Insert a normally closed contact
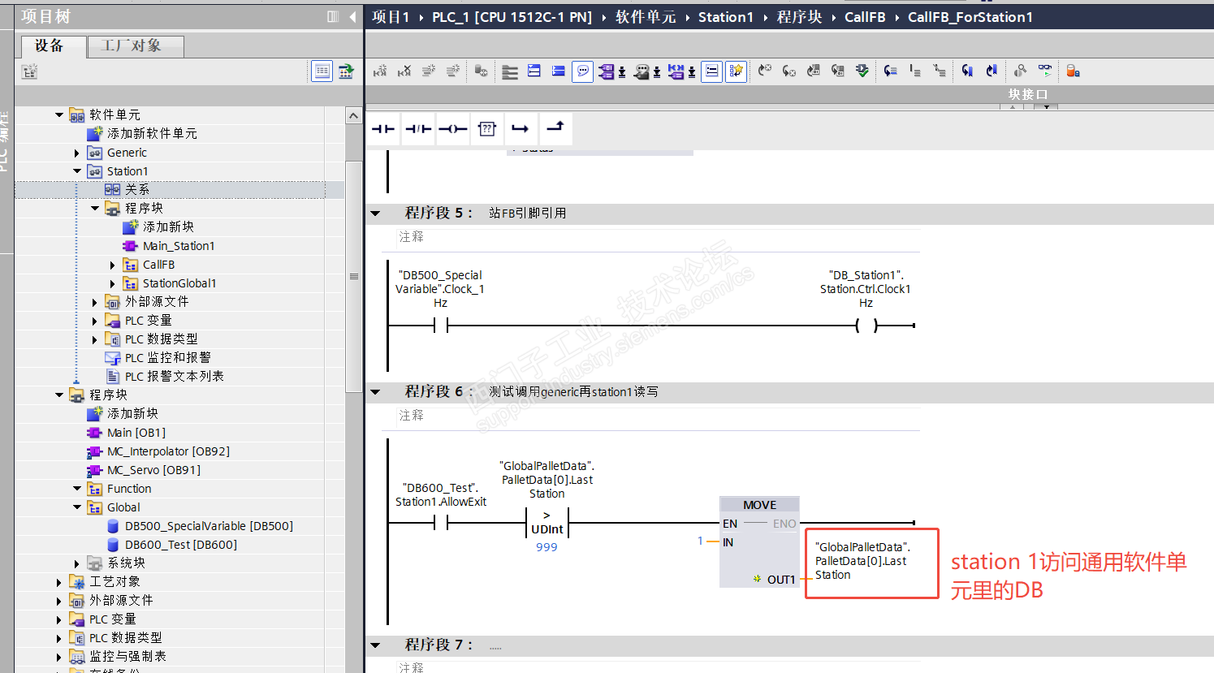The height and width of the screenshot is (673, 1214). (x=418, y=129)
